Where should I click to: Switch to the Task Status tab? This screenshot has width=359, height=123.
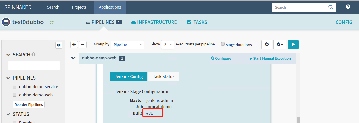coord(163,76)
